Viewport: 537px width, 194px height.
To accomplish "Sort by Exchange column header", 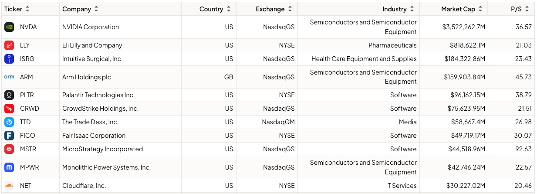I will (290, 9).
